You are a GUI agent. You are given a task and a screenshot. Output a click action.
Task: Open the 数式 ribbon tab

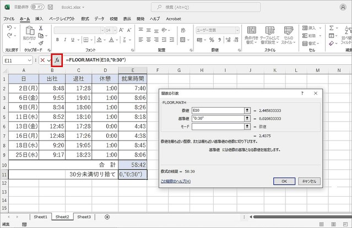(x=85, y=18)
